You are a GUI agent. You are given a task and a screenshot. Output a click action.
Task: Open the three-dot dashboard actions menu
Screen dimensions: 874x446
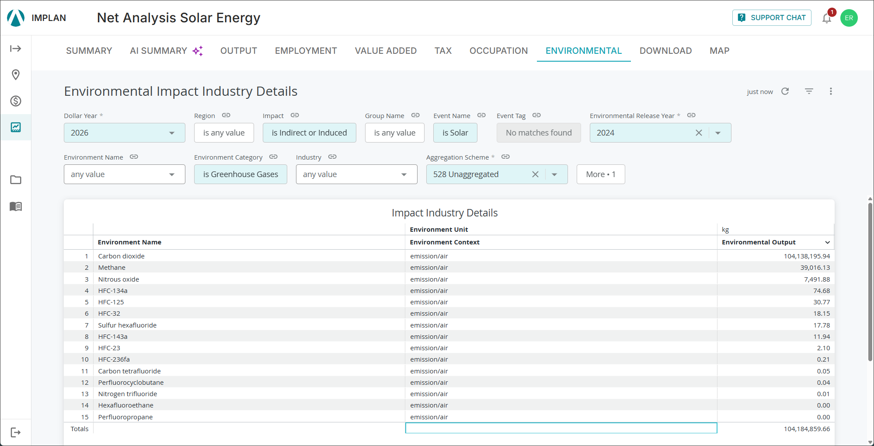tap(831, 91)
